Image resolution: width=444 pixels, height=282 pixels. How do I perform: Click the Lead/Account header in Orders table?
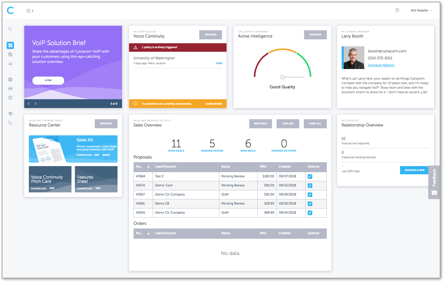click(165, 233)
